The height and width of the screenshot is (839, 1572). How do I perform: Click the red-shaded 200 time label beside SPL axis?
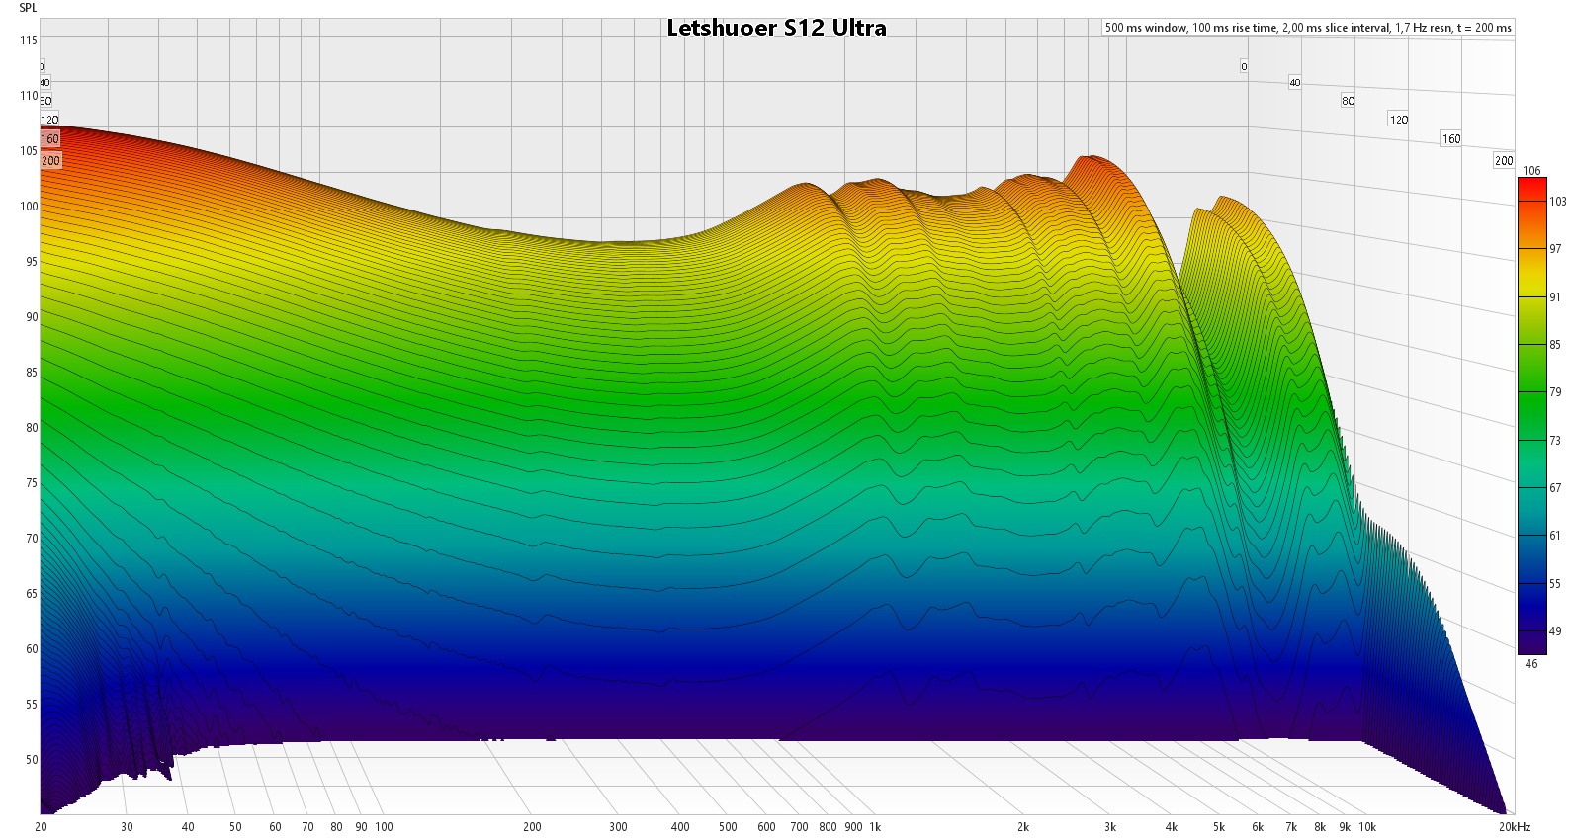(x=50, y=160)
